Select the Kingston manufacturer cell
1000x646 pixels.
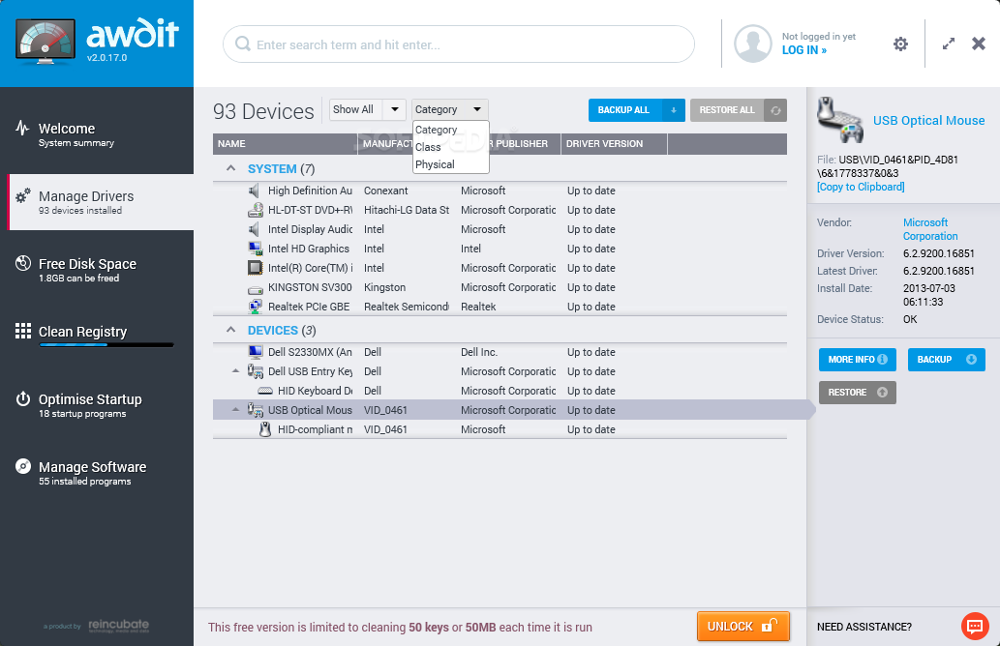point(384,287)
